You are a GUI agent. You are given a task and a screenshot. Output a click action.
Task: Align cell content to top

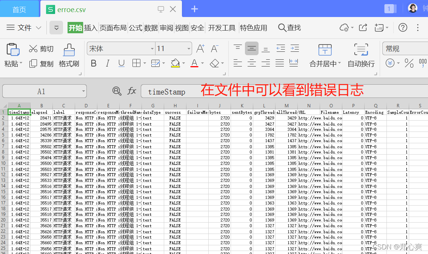pyautogui.click(x=237, y=48)
